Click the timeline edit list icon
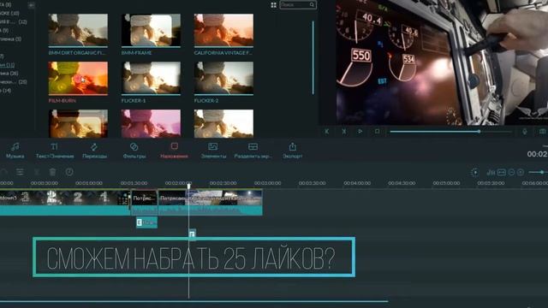 click(x=20, y=172)
